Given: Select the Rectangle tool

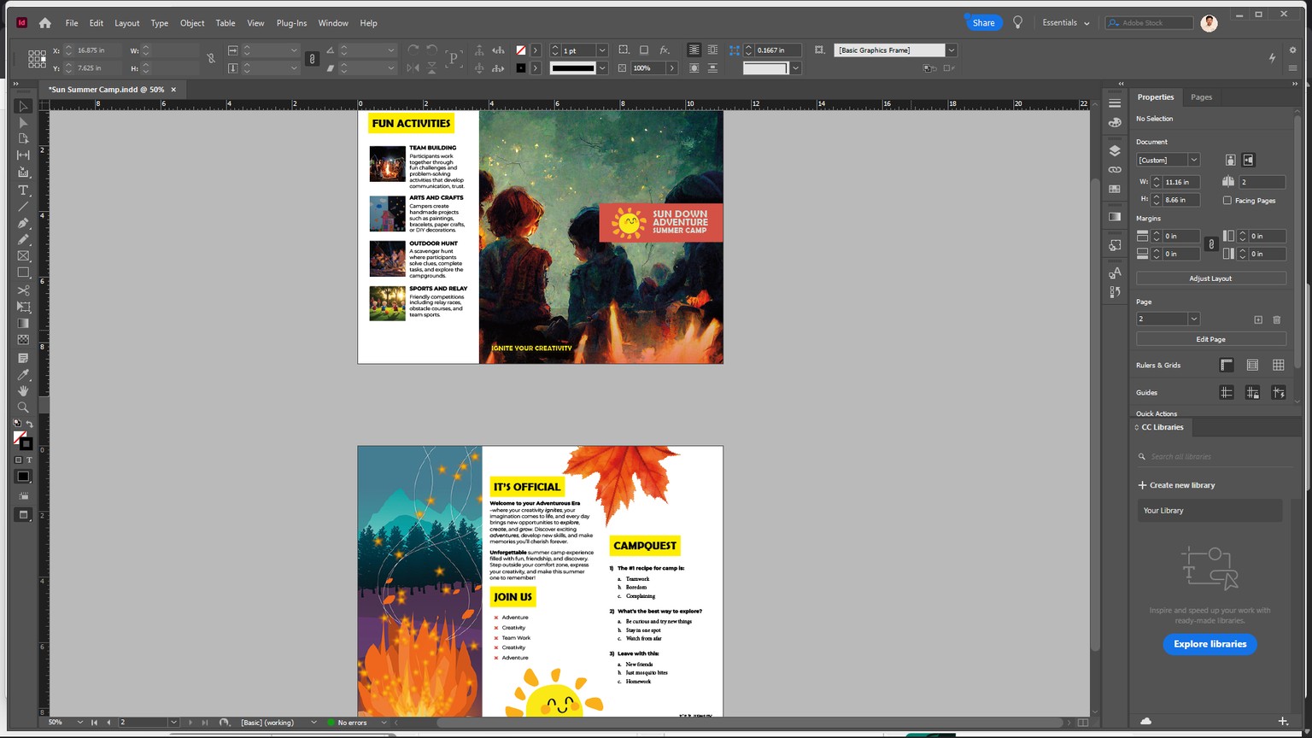Looking at the screenshot, I should pos(23,273).
